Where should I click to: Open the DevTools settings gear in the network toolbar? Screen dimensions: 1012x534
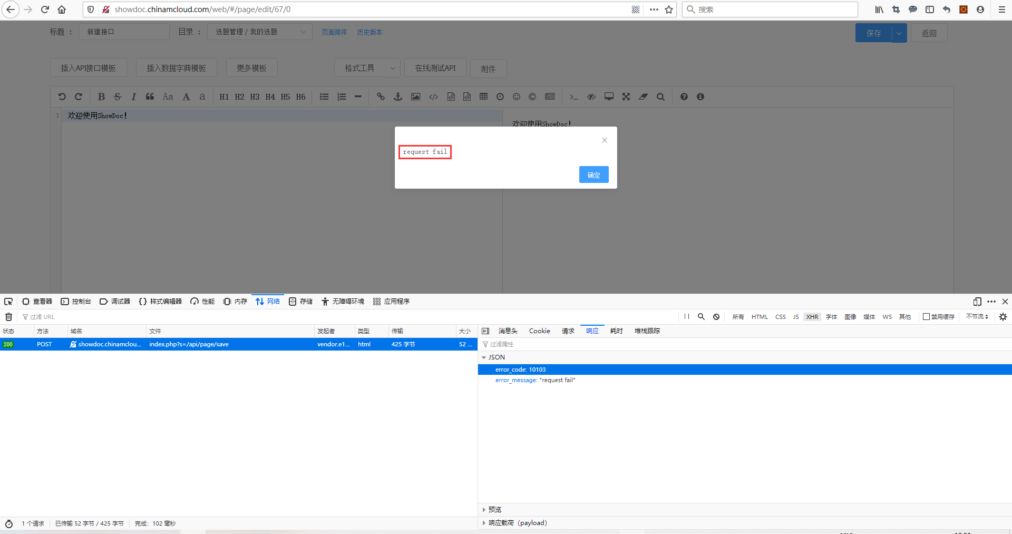(1003, 317)
